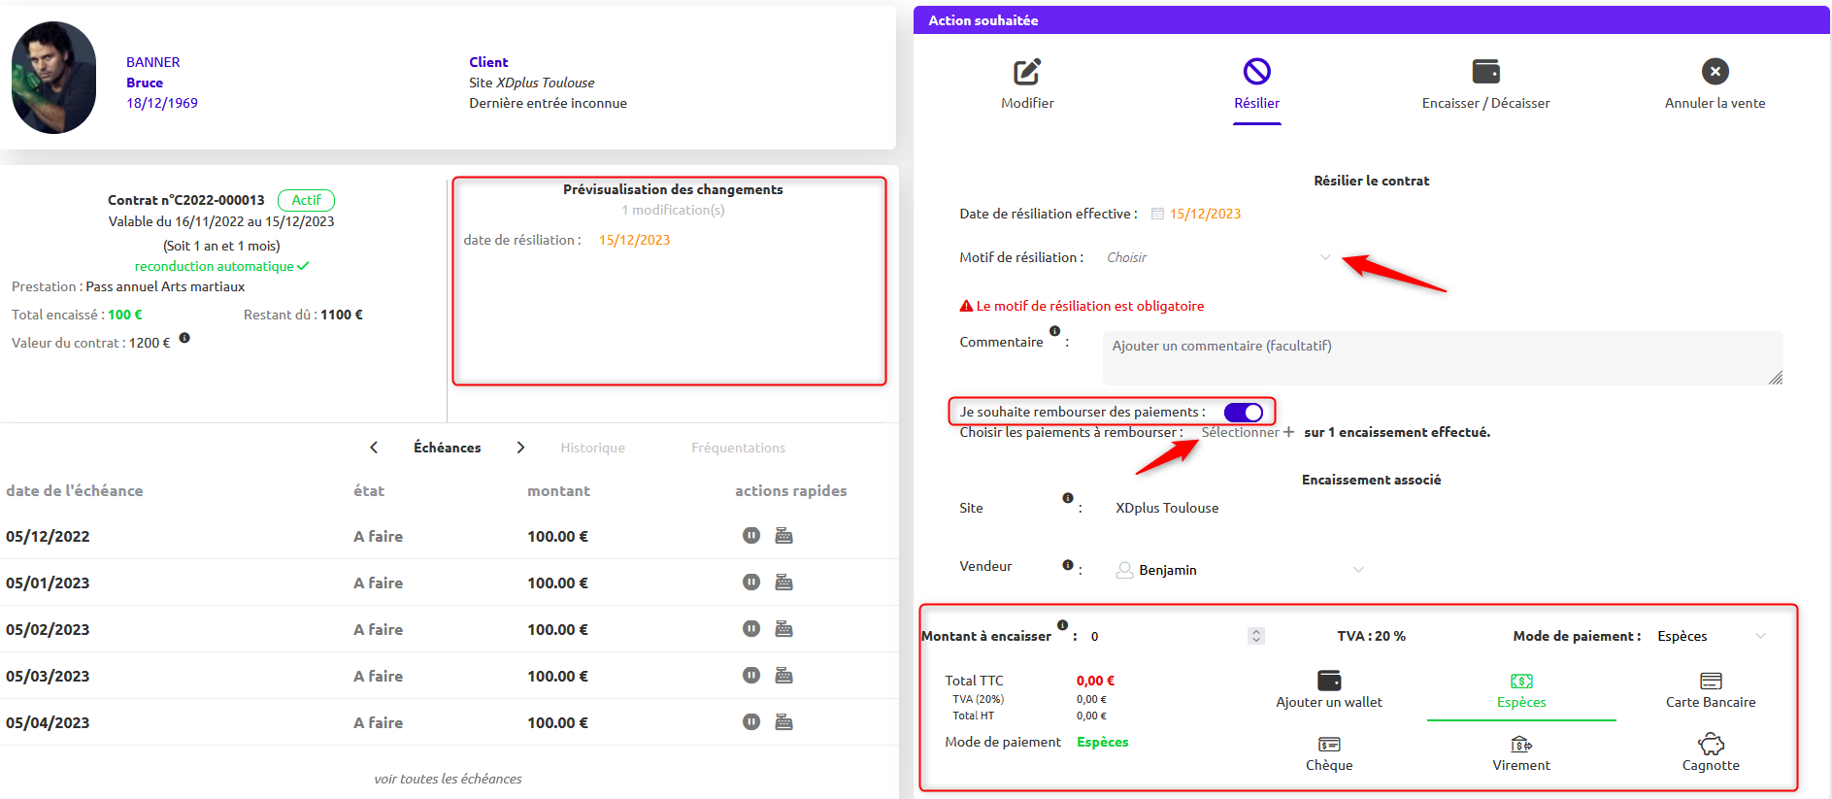This screenshot has width=1832, height=799.
Task: Click Annuler la vente cross icon
Action: tap(1715, 71)
